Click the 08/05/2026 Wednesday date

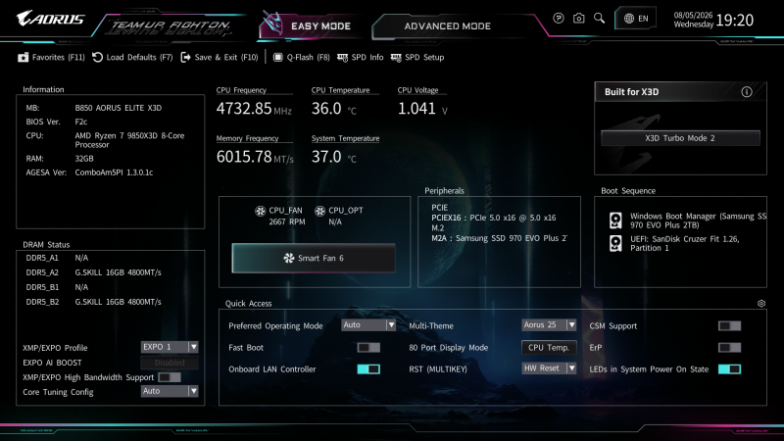693,20
